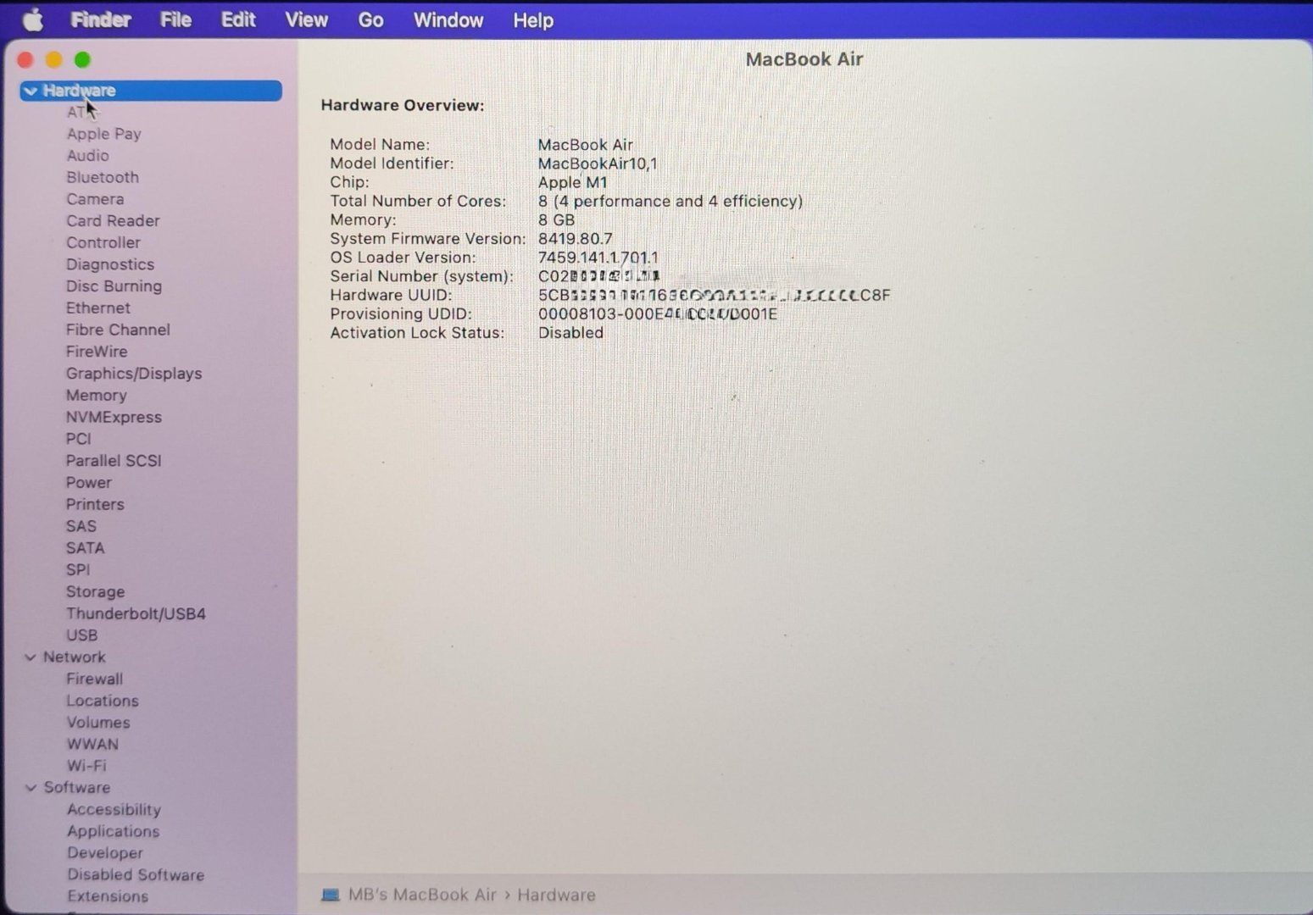
Task: Select Memory item in the sidebar
Action: pyautogui.click(x=96, y=396)
